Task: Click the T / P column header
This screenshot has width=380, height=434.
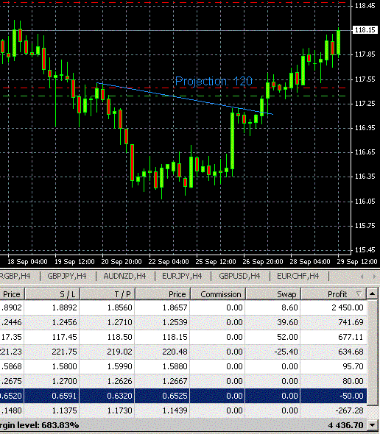Action: click(108, 294)
